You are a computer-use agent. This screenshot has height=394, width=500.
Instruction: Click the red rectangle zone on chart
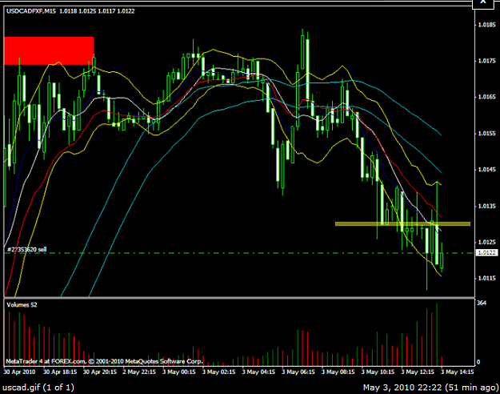[x=49, y=50]
